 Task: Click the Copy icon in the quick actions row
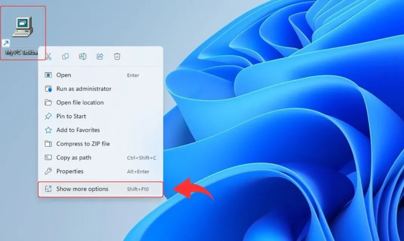click(x=65, y=56)
